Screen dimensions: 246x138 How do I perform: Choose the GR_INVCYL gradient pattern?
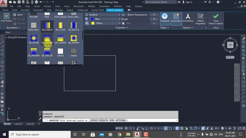pyautogui.click(x=73, y=26)
